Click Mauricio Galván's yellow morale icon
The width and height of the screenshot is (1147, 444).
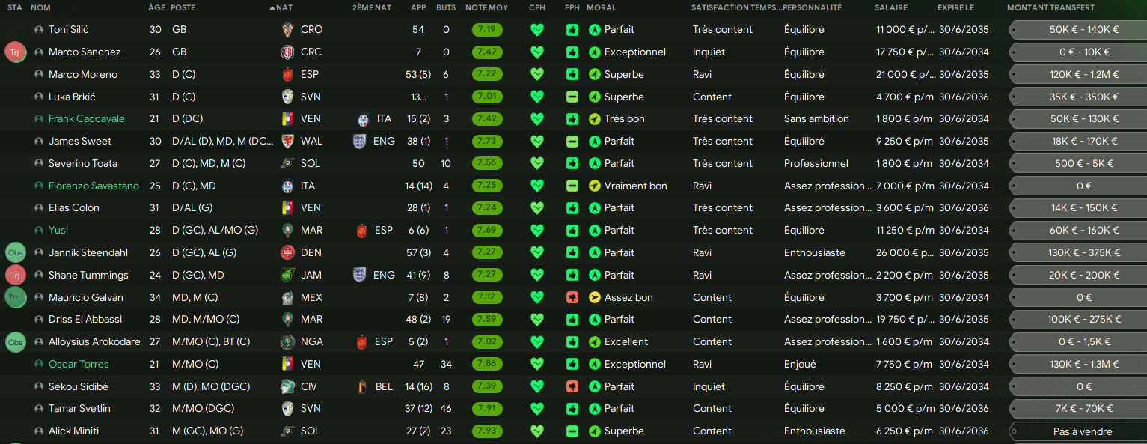pyautogui.click(x=595, y=298)
